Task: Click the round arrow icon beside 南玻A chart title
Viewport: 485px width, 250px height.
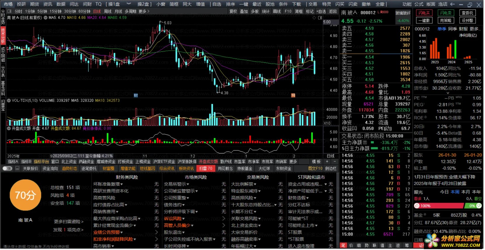Action: [45, 18]
